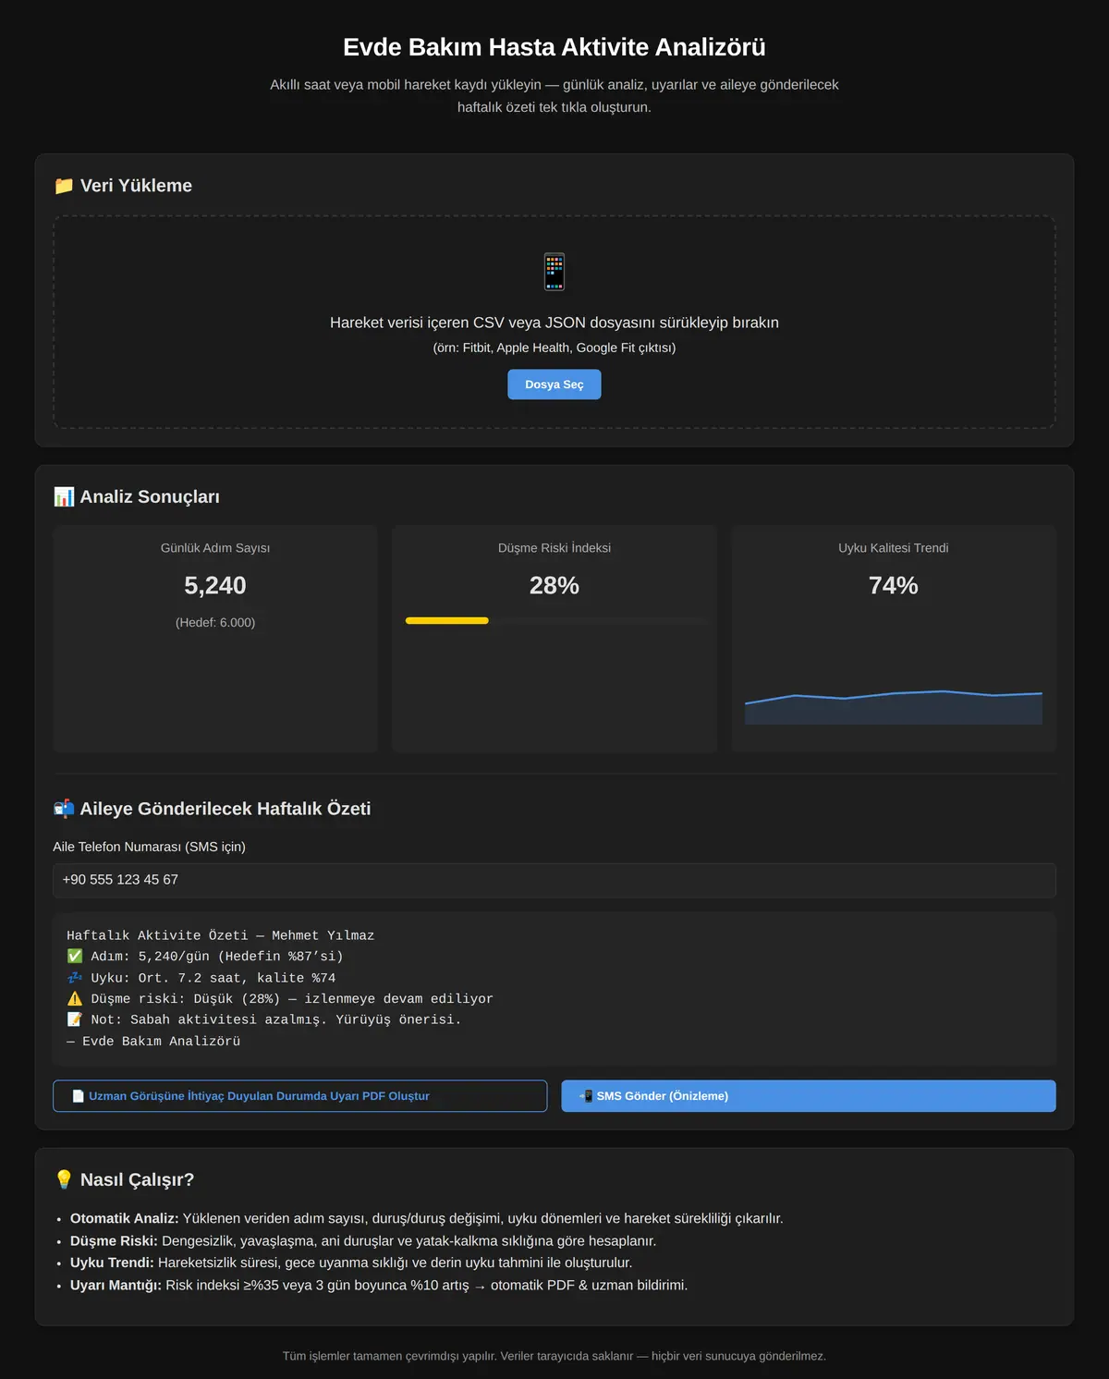1109x1379 pixels.
Task: Click the Dosya Seç button
Action: click(x=554, y=384)
